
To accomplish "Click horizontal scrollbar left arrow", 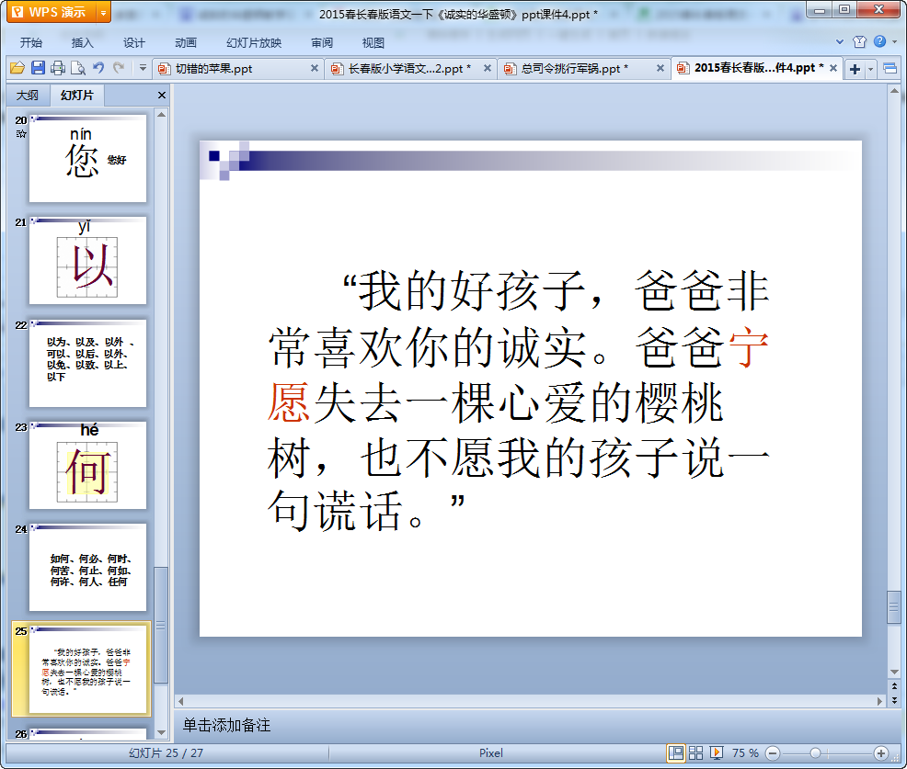I will click(181, 701).
